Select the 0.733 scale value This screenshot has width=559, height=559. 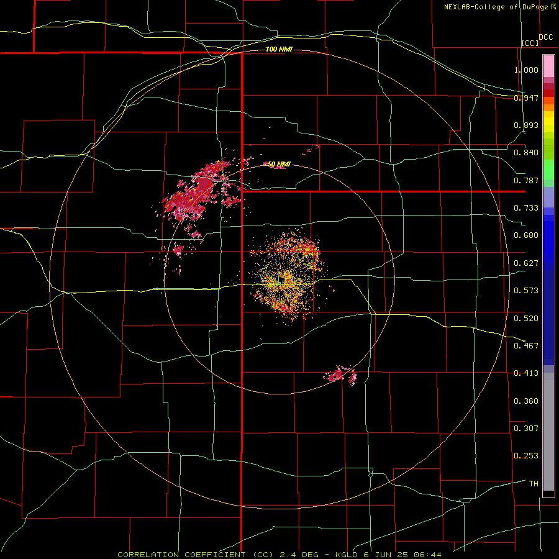click(526, 208)
